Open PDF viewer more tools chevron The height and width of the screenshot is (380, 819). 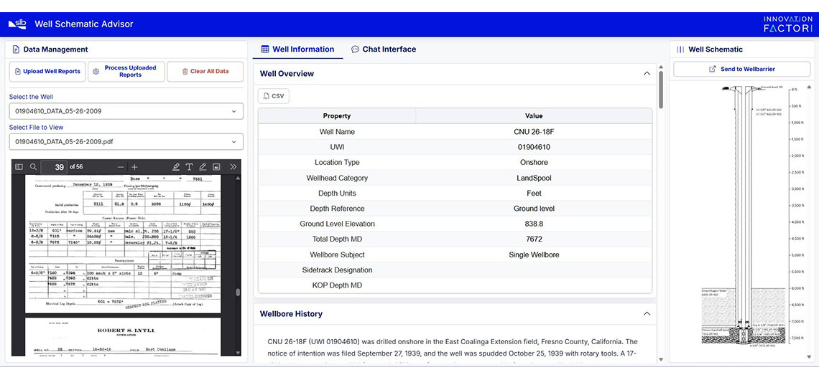click(233, 167)
